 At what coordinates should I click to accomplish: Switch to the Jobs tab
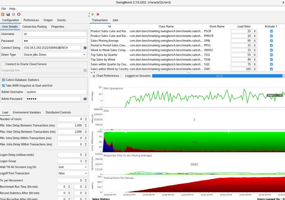click(x=115, y=20)
